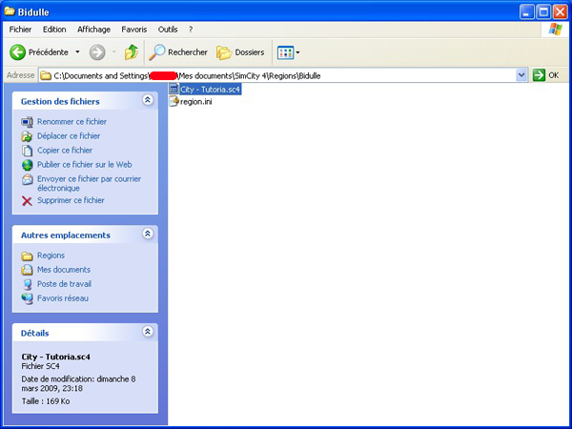Open Rechercher search tool
This screenshot has width=572, height=429.
click(x=177, y=52)
